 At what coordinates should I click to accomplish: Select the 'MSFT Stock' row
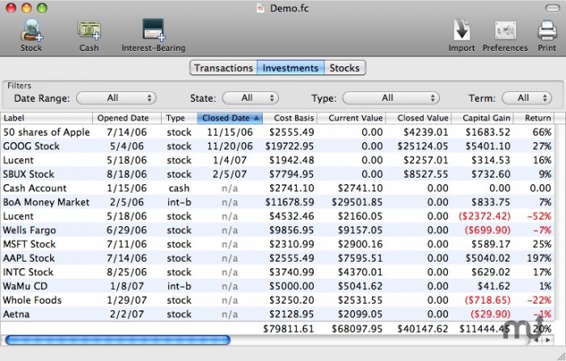coord(277,244)
